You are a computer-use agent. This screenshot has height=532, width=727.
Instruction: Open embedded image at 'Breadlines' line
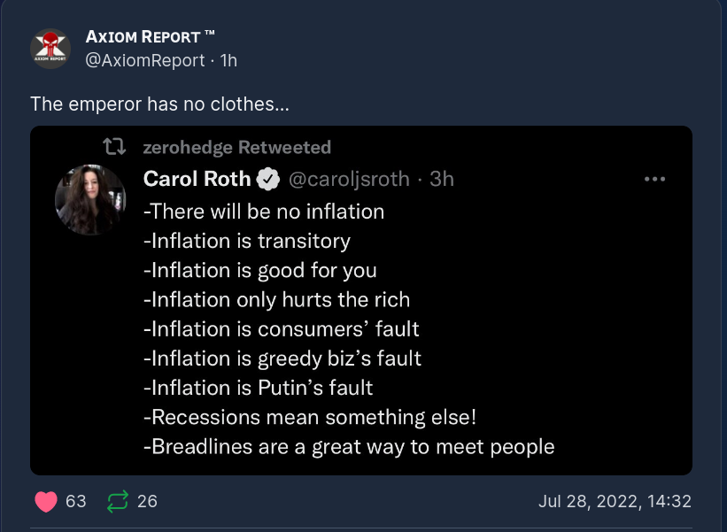(x=349, y=446)
